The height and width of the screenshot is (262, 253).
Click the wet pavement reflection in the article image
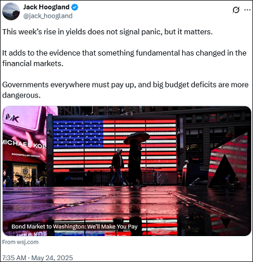126,210
